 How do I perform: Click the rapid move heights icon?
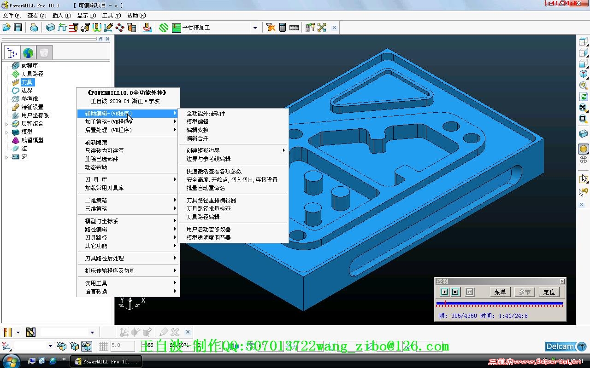[74, 28]
